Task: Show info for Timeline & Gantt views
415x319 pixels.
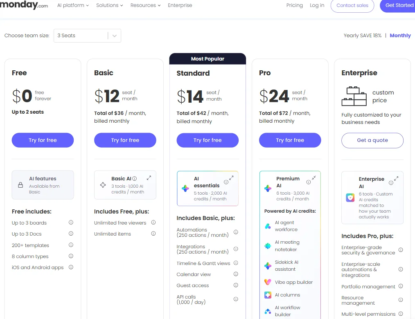Action: (x=236, y=263)
